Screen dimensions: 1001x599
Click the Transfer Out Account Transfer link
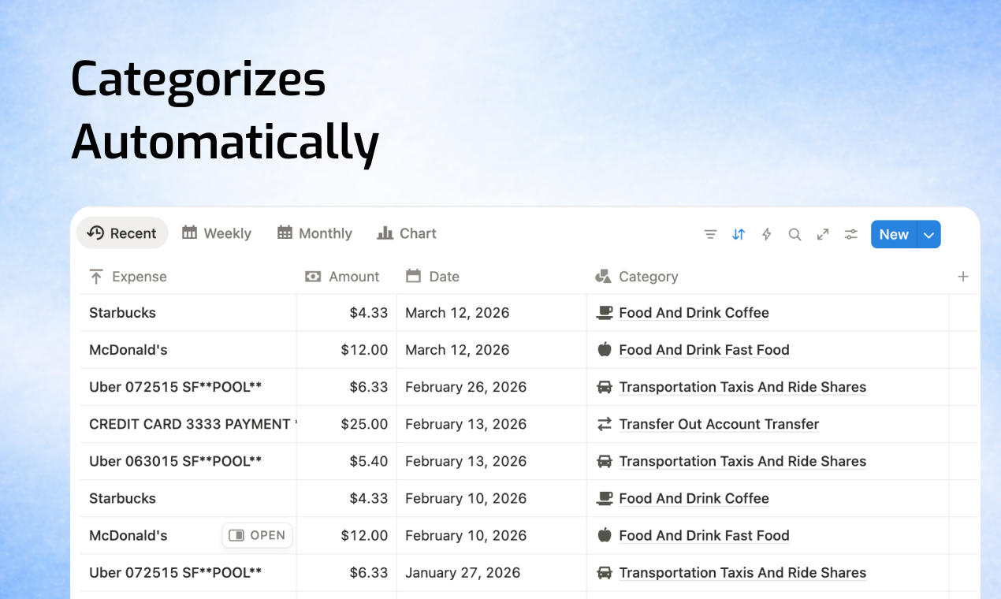tap(719, 424)
